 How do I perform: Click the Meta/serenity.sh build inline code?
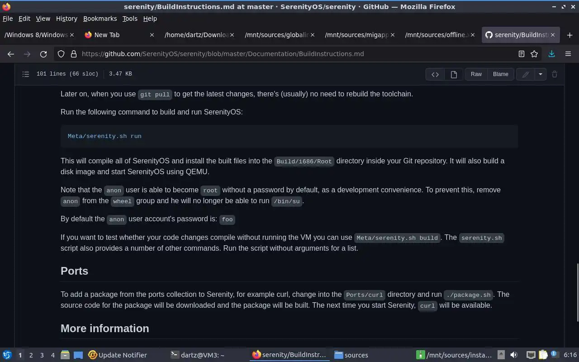point(397,238)
